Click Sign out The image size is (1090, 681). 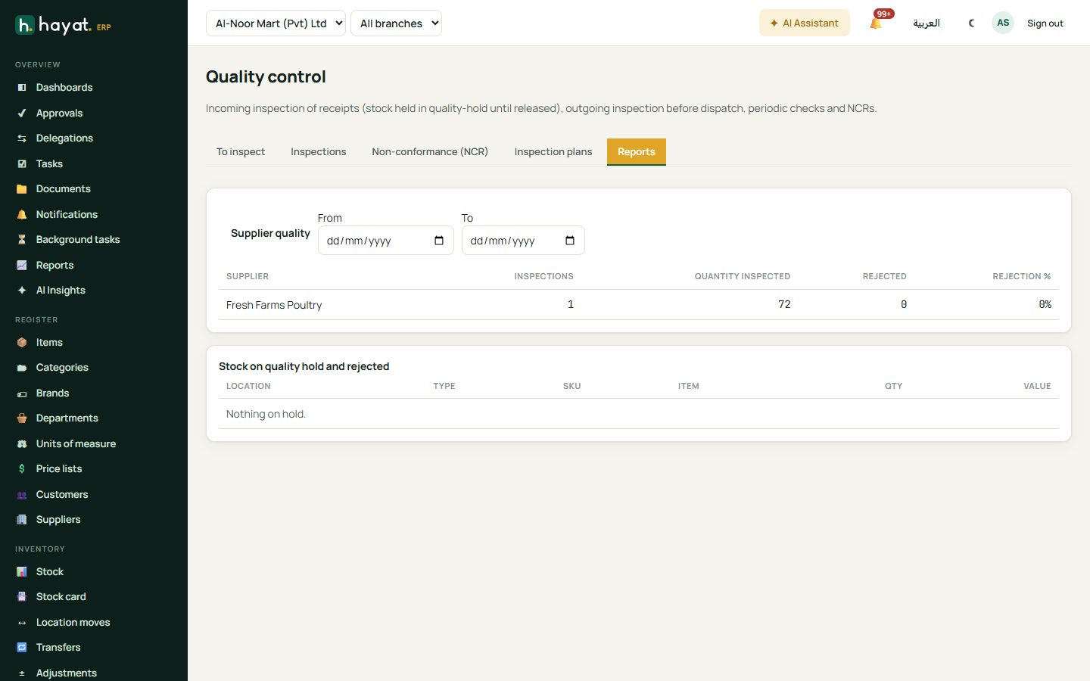pyautogui.click(x=1045, y=23)
